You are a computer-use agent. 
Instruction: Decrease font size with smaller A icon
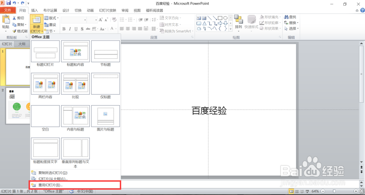tap(106, 20)
